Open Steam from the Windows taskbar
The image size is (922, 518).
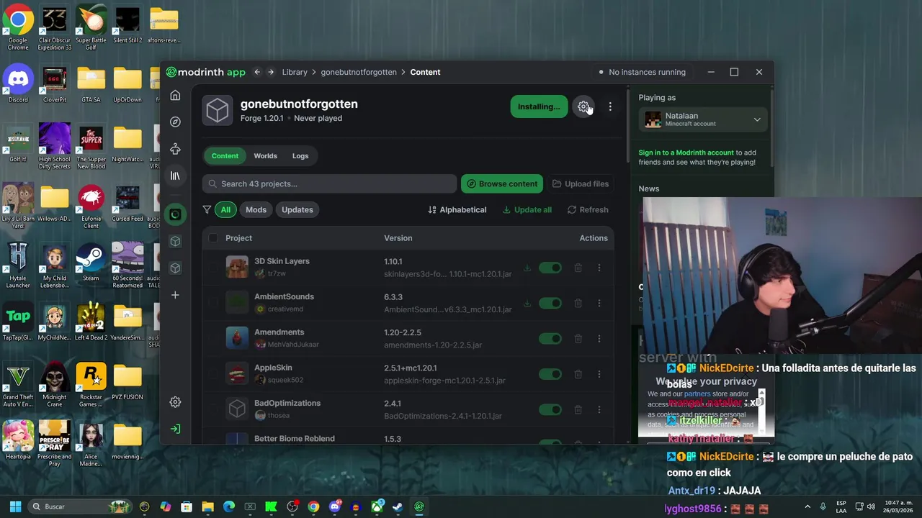397,506
